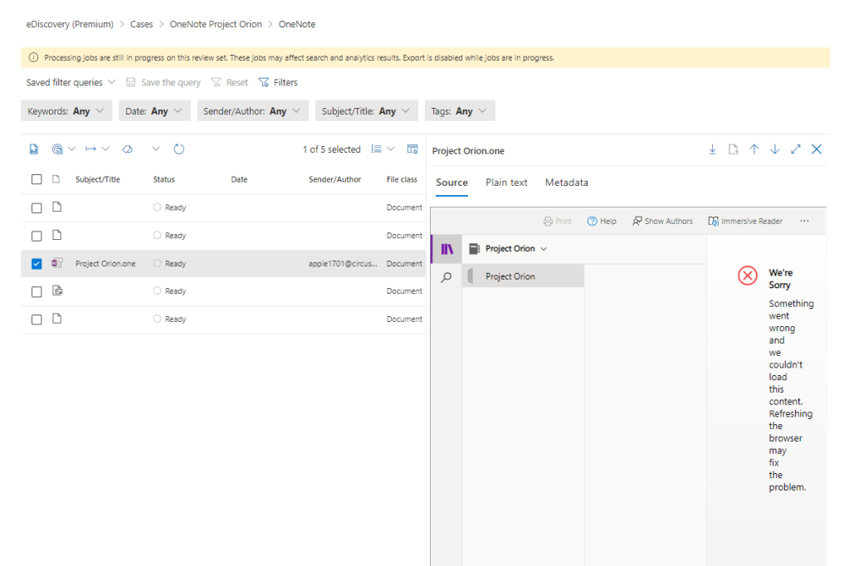Switch to the Plain text tab
Screen dimensions: 849x566
point(506,183)
